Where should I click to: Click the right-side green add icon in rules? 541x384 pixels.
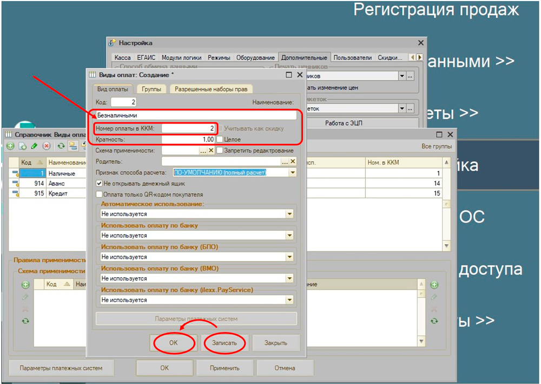434,285
